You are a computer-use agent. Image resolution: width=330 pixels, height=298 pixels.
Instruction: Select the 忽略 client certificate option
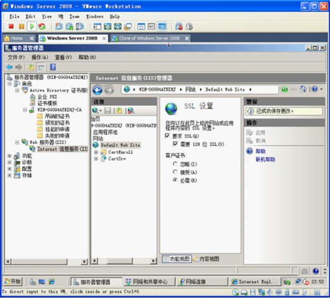tap(175, 164)
